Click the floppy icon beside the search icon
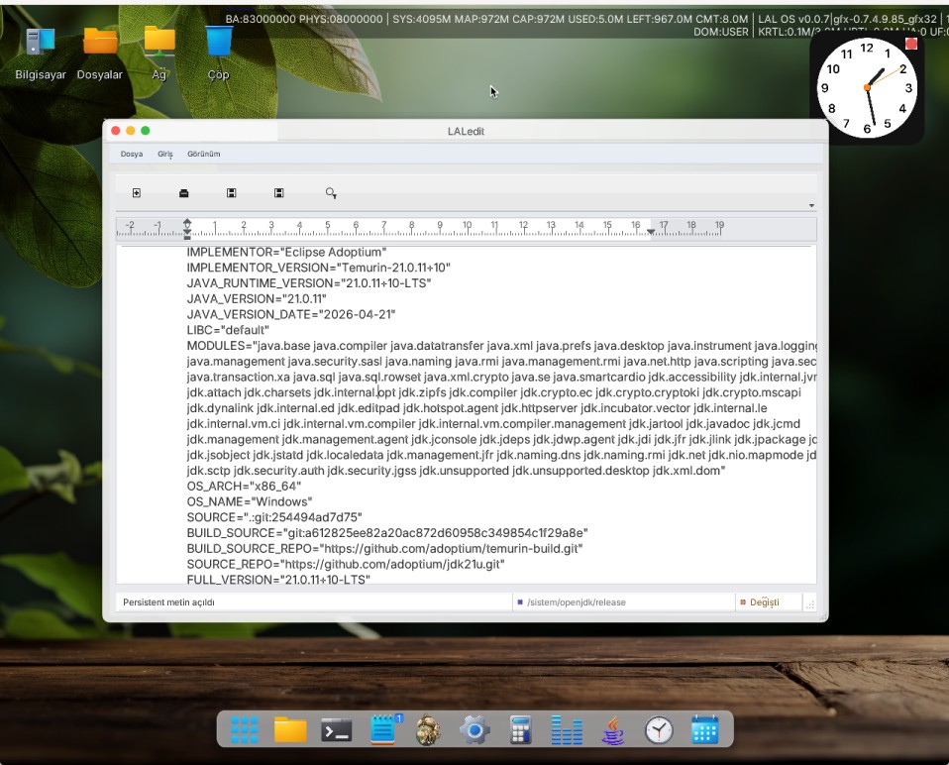Screen dimensions: 949x765 [279, 193]
